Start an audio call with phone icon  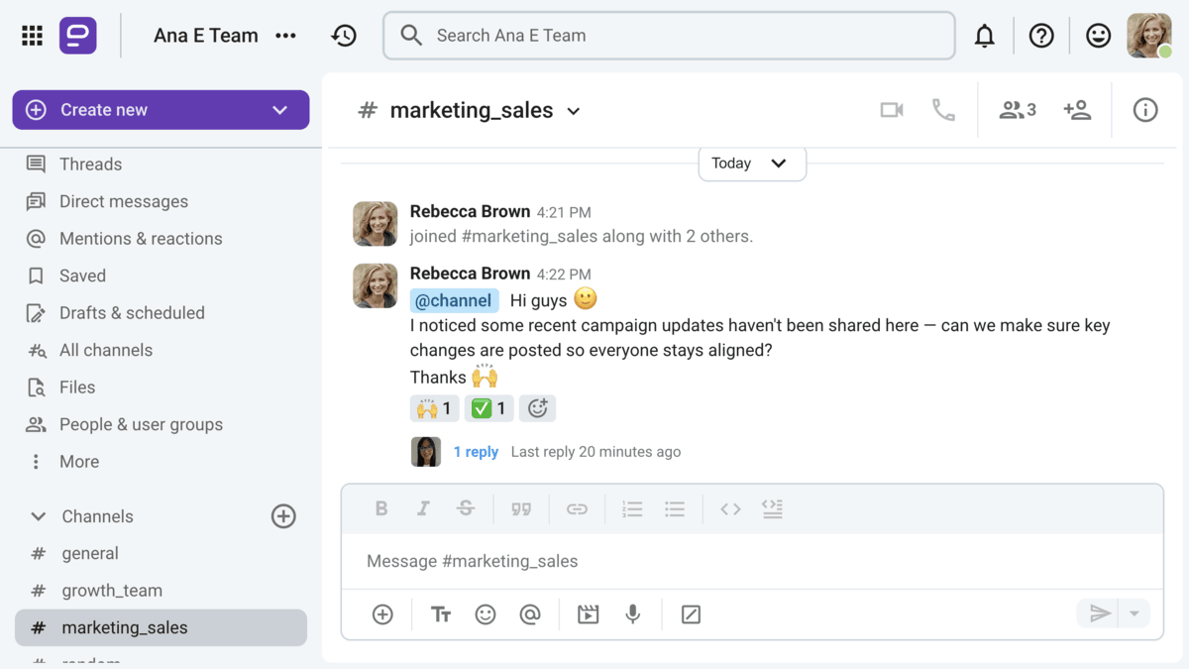[943, 110]
